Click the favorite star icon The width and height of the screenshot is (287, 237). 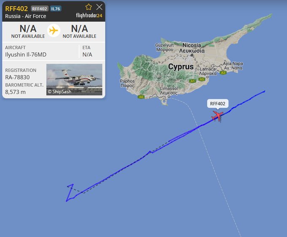tap(89, 7)
